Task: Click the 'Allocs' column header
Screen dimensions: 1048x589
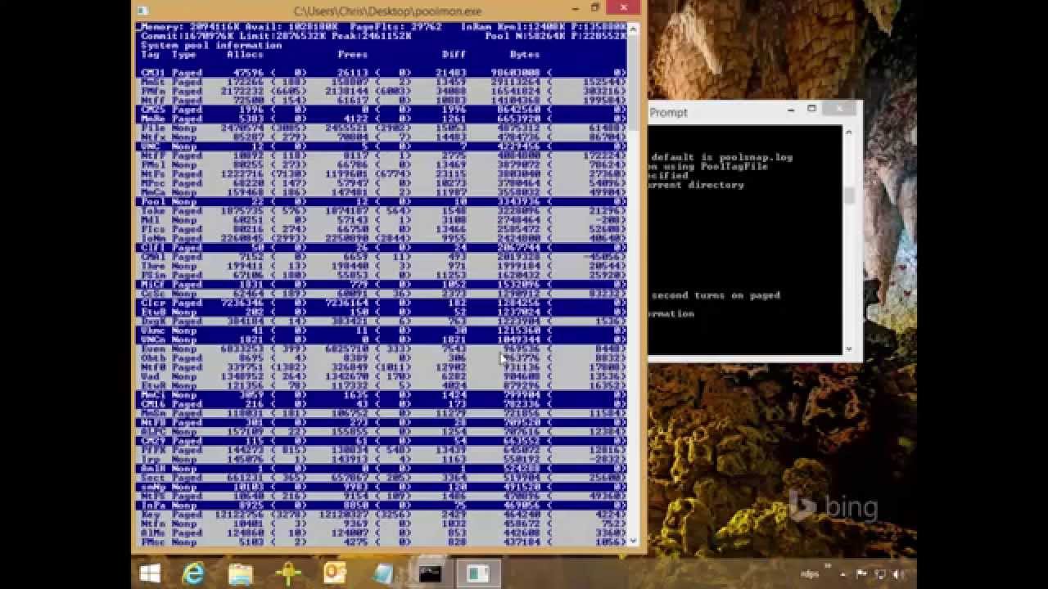Action: [245, 55]
